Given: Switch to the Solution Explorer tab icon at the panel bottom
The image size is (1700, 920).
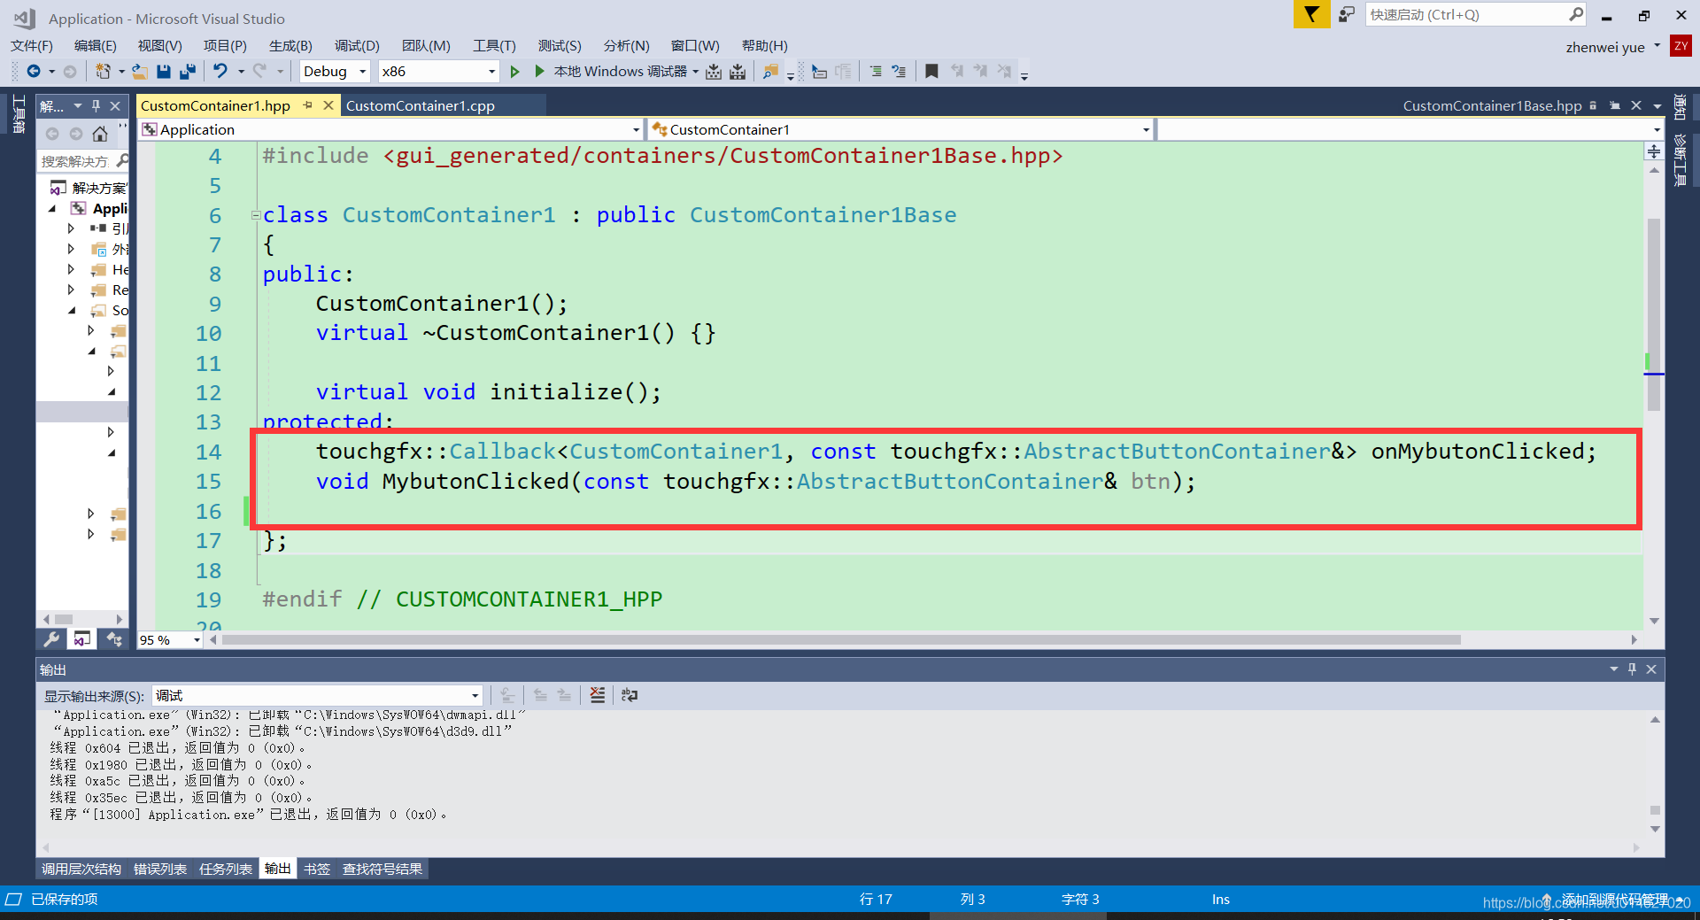Looking at the screenshot, I should click(x=82, y=638).
